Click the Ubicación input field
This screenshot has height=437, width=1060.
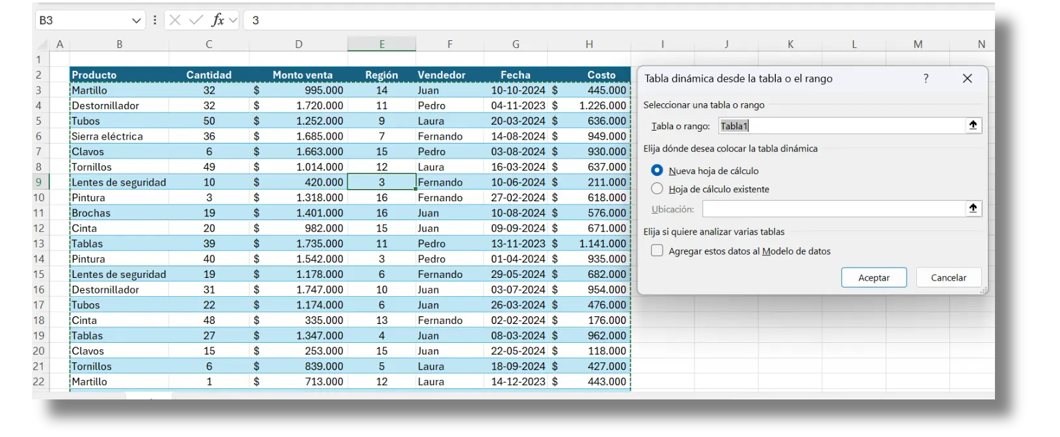[x=834, y=208]
